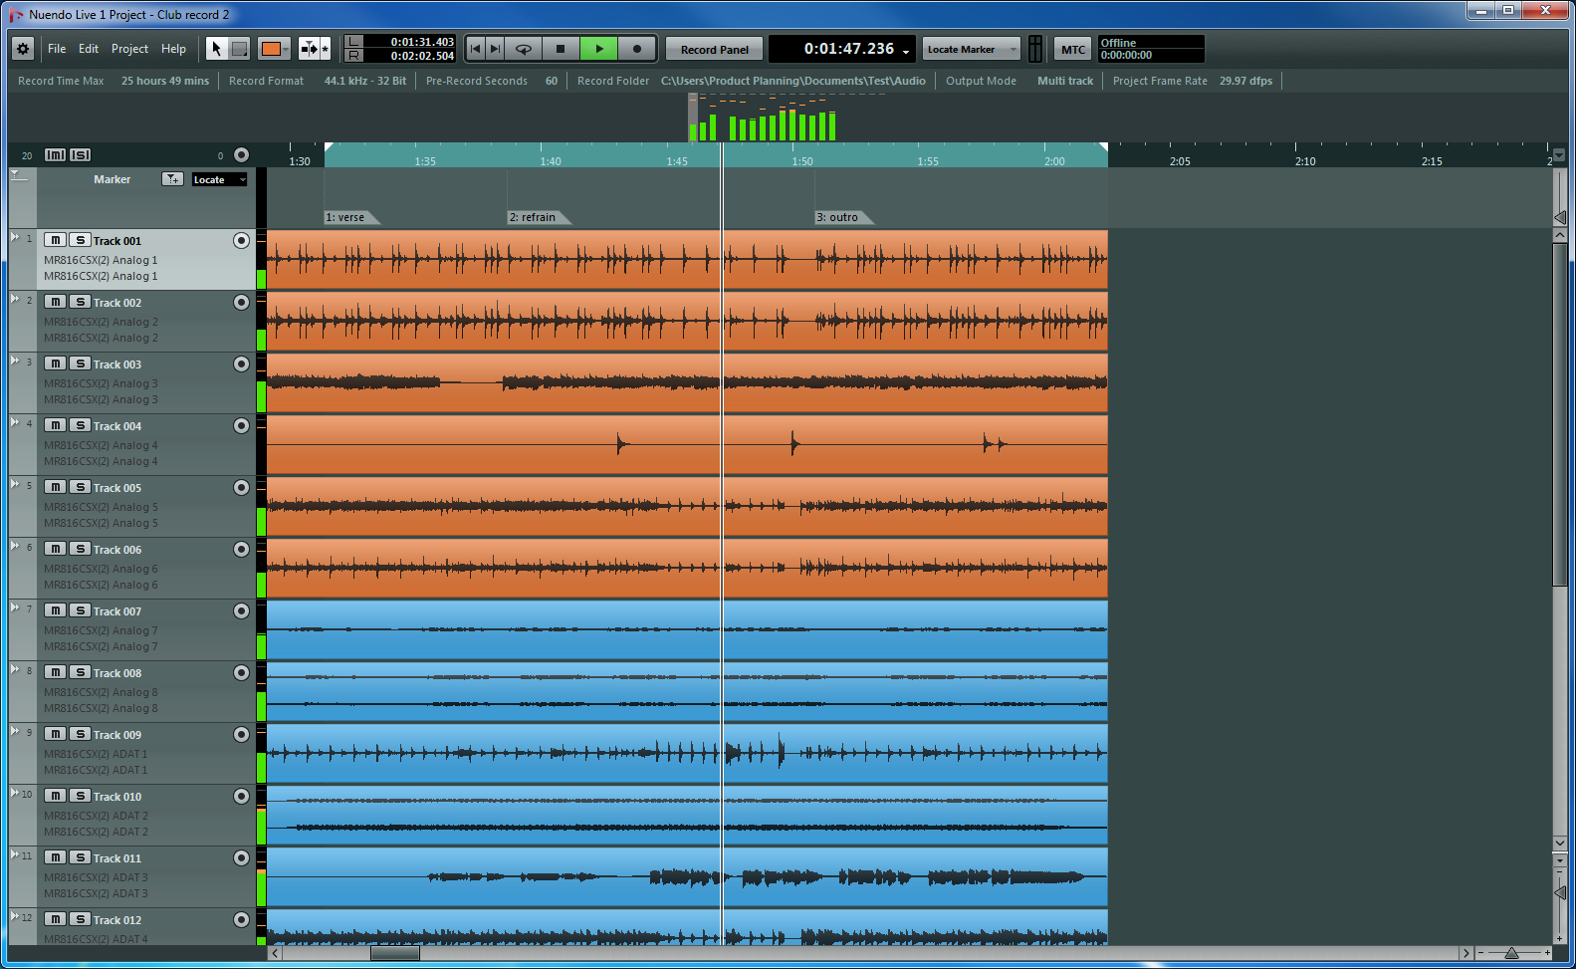Mute Track 003
Viewport: 1576px width, 969px height.
[x=56, y=363]
